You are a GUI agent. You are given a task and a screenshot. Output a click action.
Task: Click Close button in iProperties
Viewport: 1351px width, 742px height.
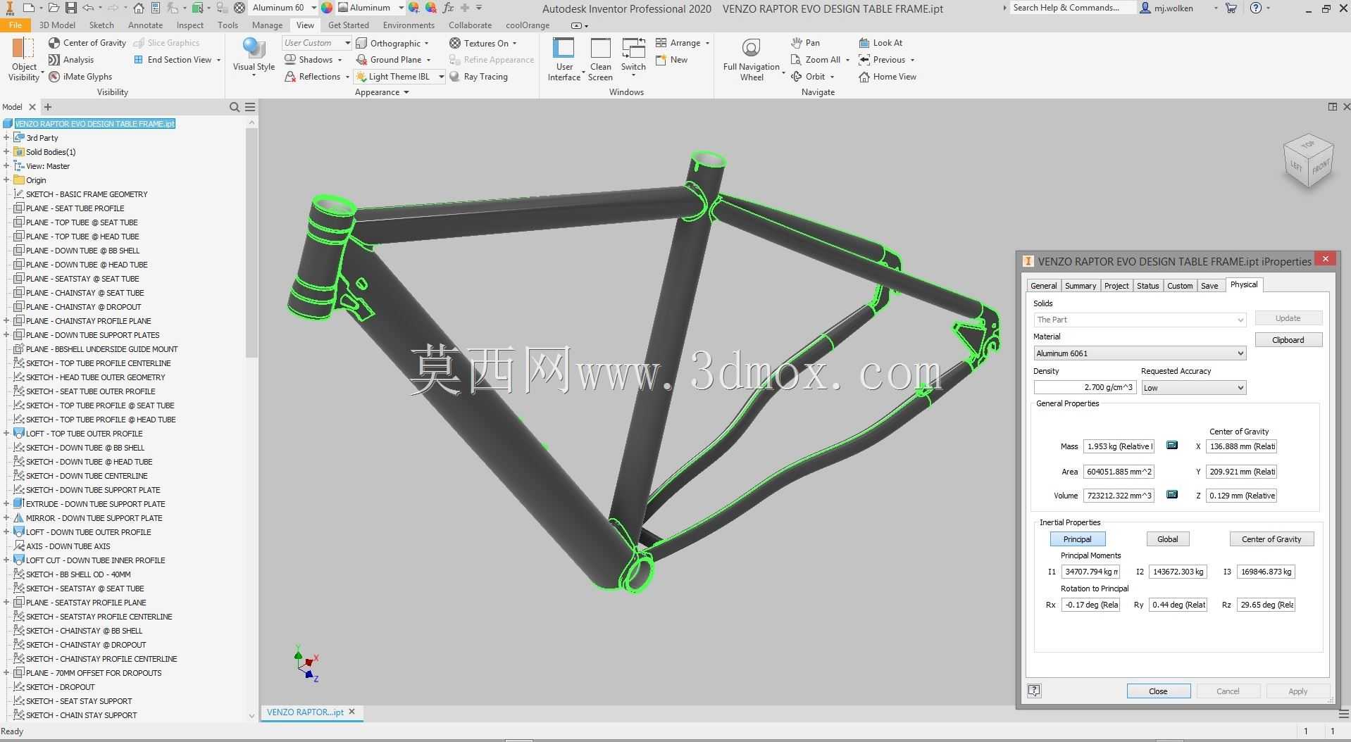(x=1159, y=691)
